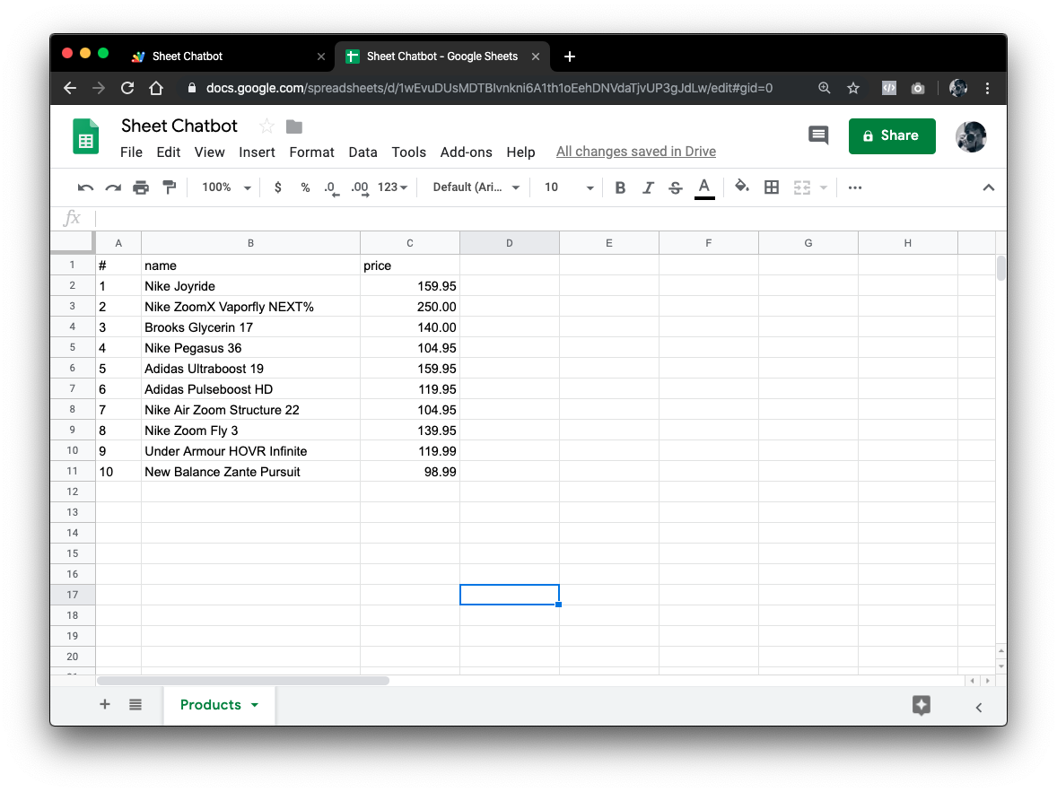This screenshot has width=1057, height=792.
Task: Open the Google account avatar
Action: pos(972,136)
